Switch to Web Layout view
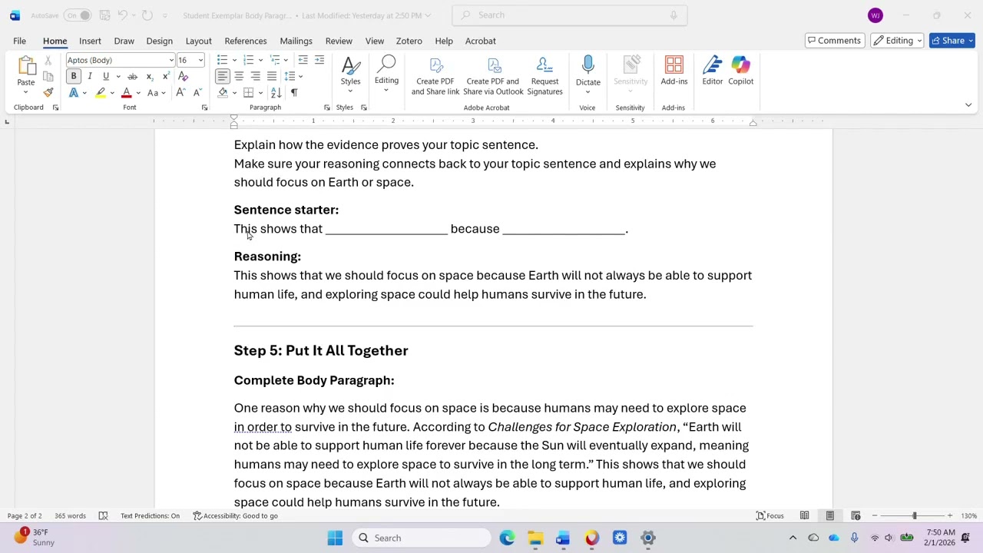 tap(856, 516)
